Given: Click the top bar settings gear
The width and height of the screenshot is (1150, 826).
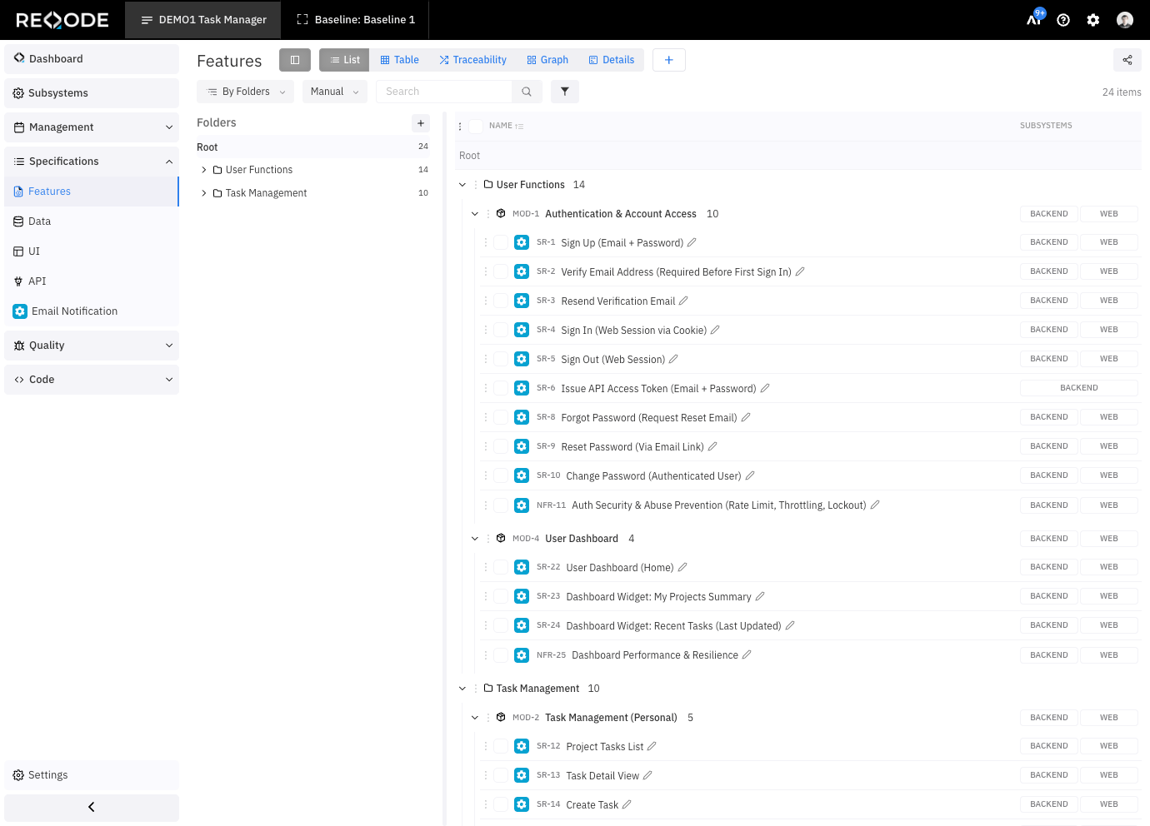Looking at the screenshot, I should point(1093,20).
